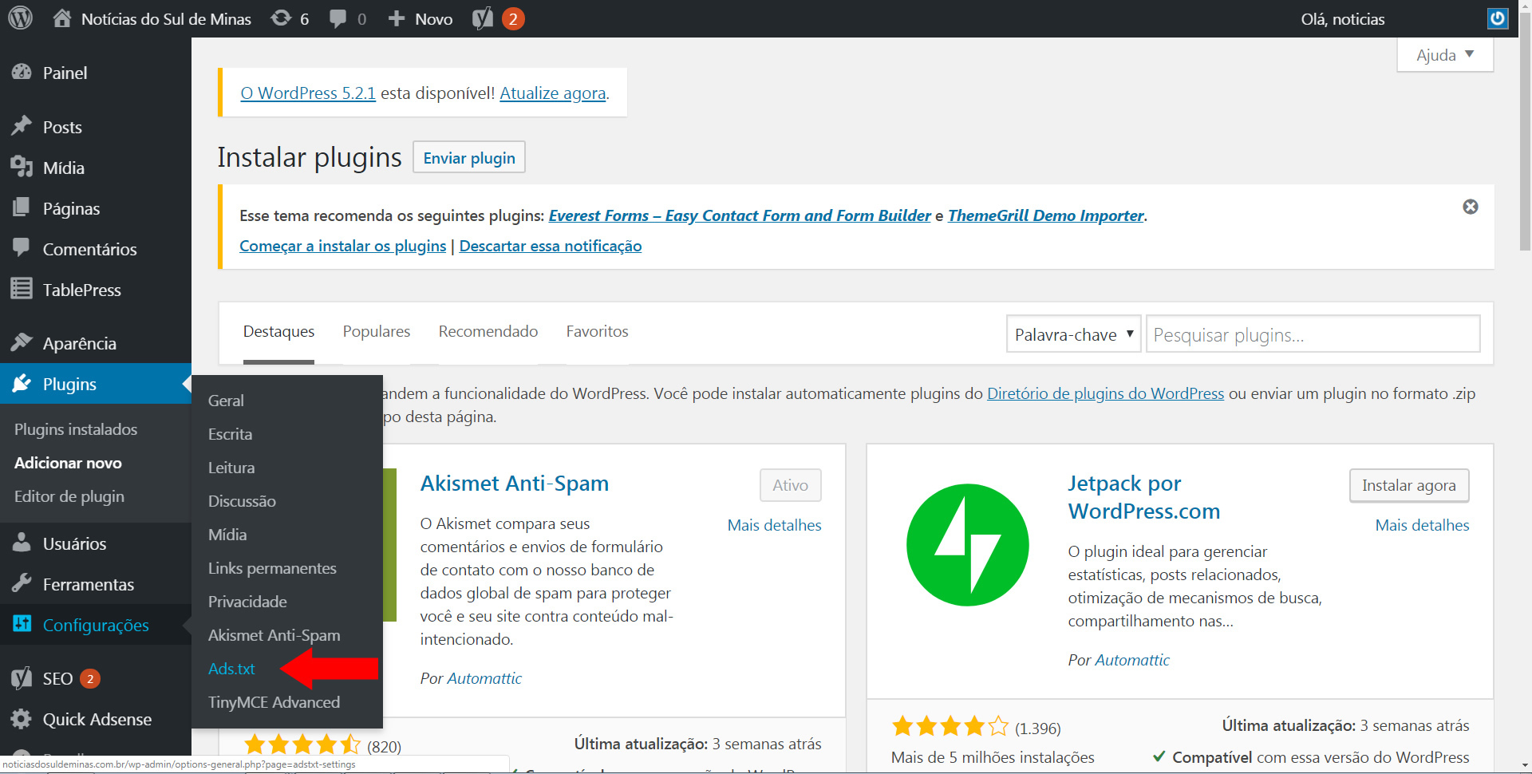Image resolution: width=1532 pixels, height=774 pixels.
Task: Open Mais detalhes for Akismet
Action: 775,525
